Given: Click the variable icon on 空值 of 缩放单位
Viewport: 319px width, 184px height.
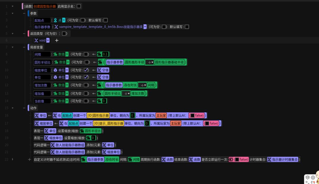Looking at the screenshot, I should [99, 70].
